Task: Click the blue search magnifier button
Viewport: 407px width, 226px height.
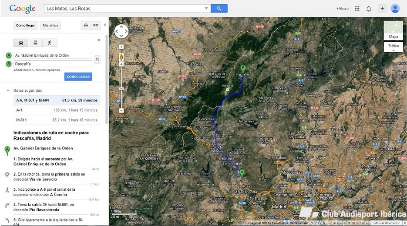Action: click(219, 8)
